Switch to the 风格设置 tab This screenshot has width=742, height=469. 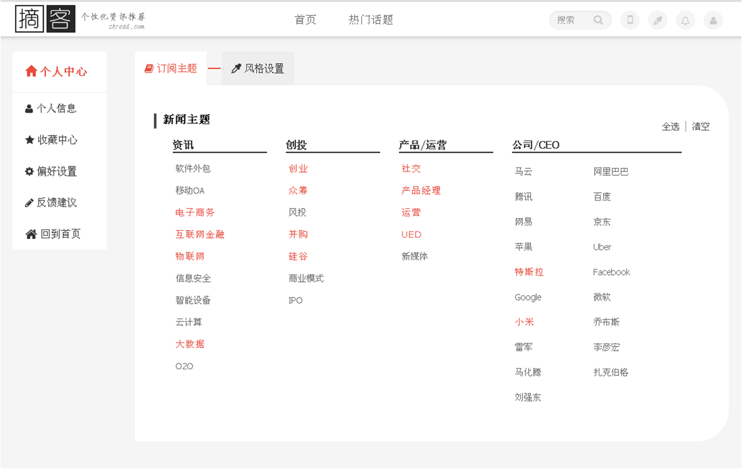click(x=258, y=69)
